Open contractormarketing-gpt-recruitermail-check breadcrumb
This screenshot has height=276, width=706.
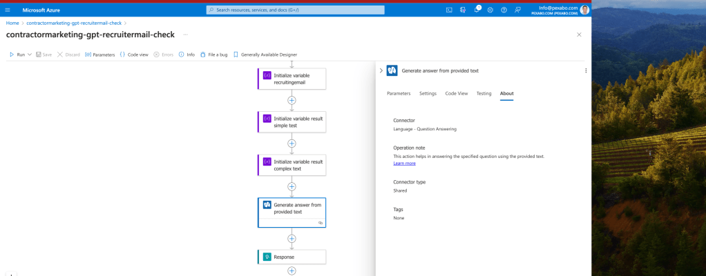pyautogui.click(x=74, y=23)
